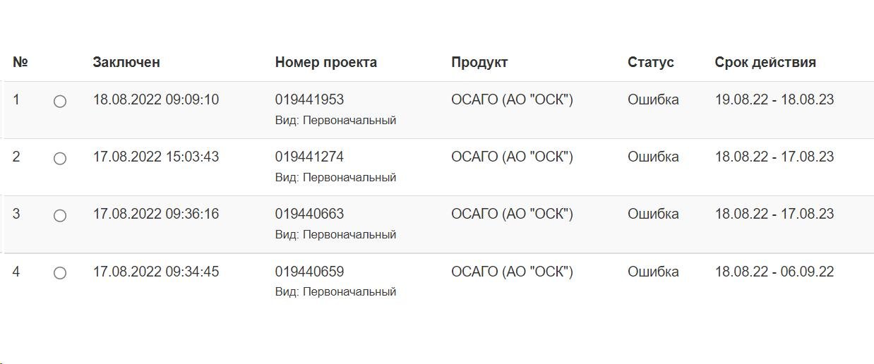Click validity period 18.08.22 - 06.09.22
The height and width of the screenshot is (364, 874).
coord(774,272)
